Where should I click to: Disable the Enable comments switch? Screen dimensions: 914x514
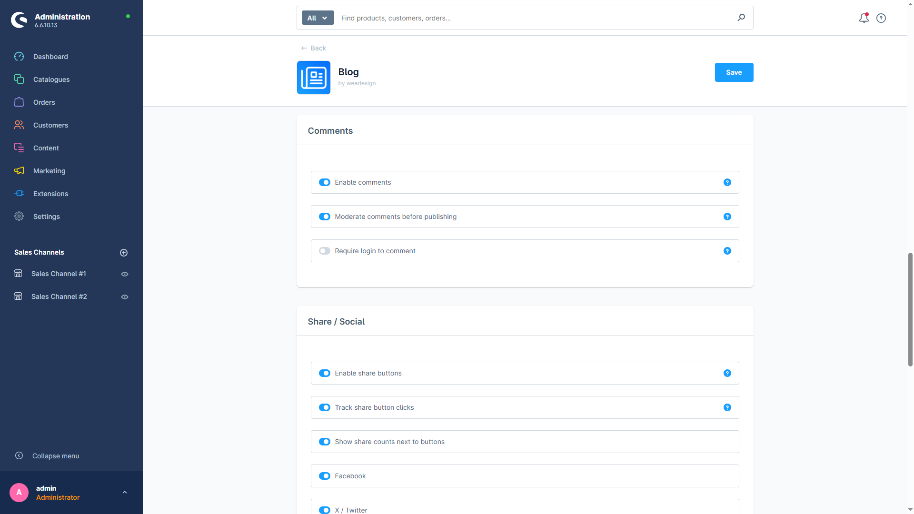[x=325, y=182]
